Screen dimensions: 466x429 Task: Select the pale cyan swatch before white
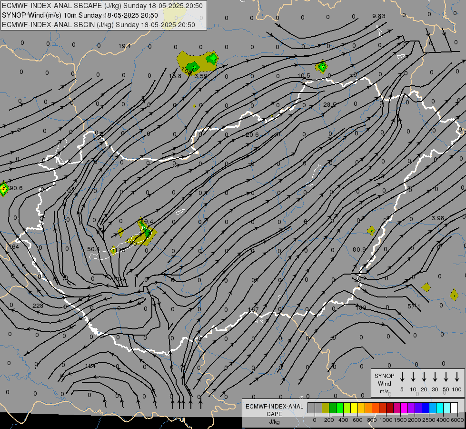(447, 408)
